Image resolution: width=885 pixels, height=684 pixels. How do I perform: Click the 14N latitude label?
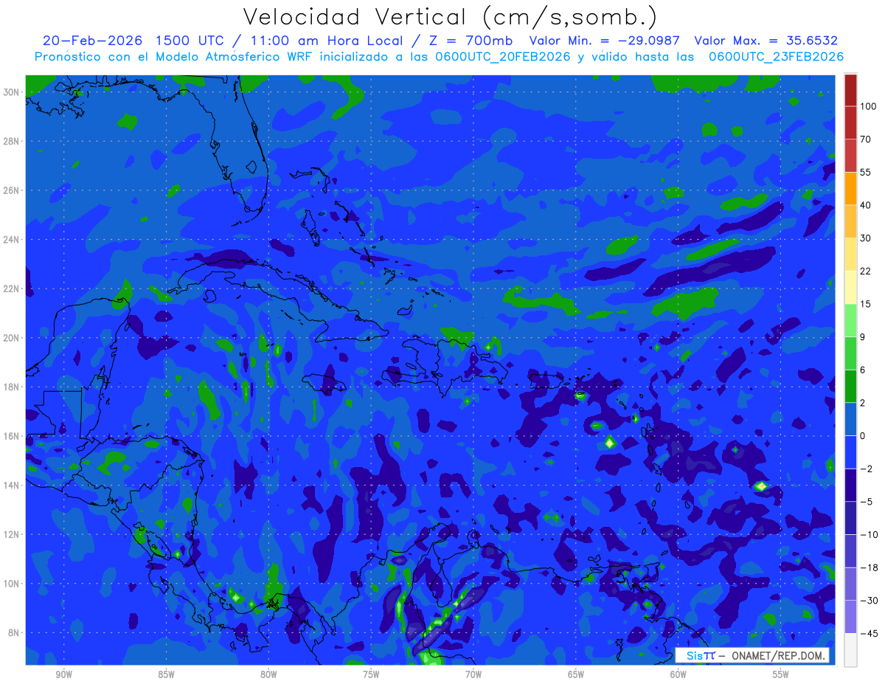[13, 485]
